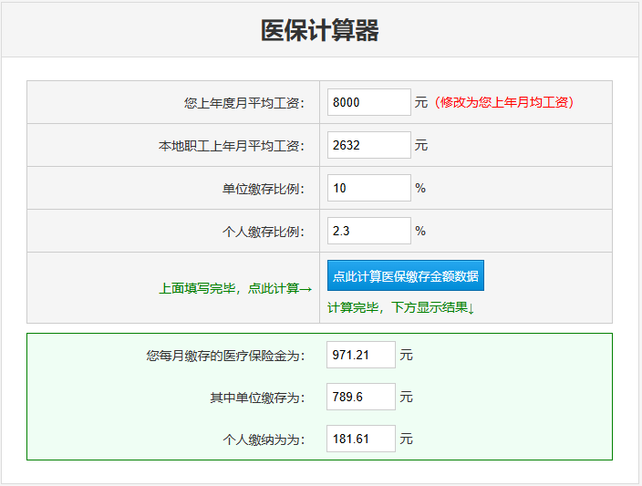Click the 个人缴存比例 label
Viewport: 642px width, 486px height.
point(263,232)
